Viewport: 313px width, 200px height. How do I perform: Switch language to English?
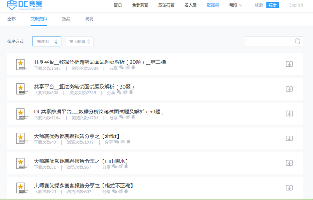coord(296,5)
